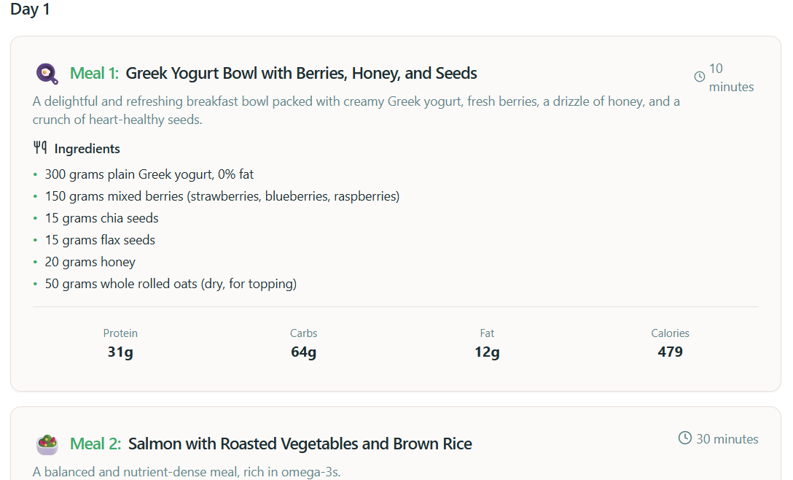Click the Protein 31g nutrition value

point(120,352)
